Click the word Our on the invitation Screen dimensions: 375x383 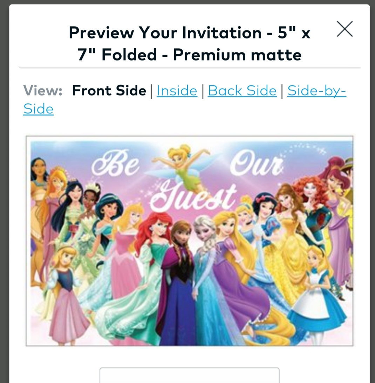click(x=256, y=163)
